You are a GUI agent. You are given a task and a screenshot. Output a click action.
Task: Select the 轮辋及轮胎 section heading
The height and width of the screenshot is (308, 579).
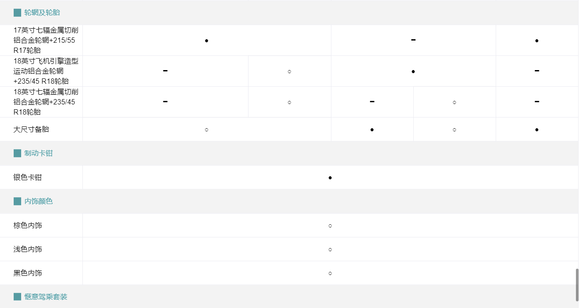coord(42,13)
